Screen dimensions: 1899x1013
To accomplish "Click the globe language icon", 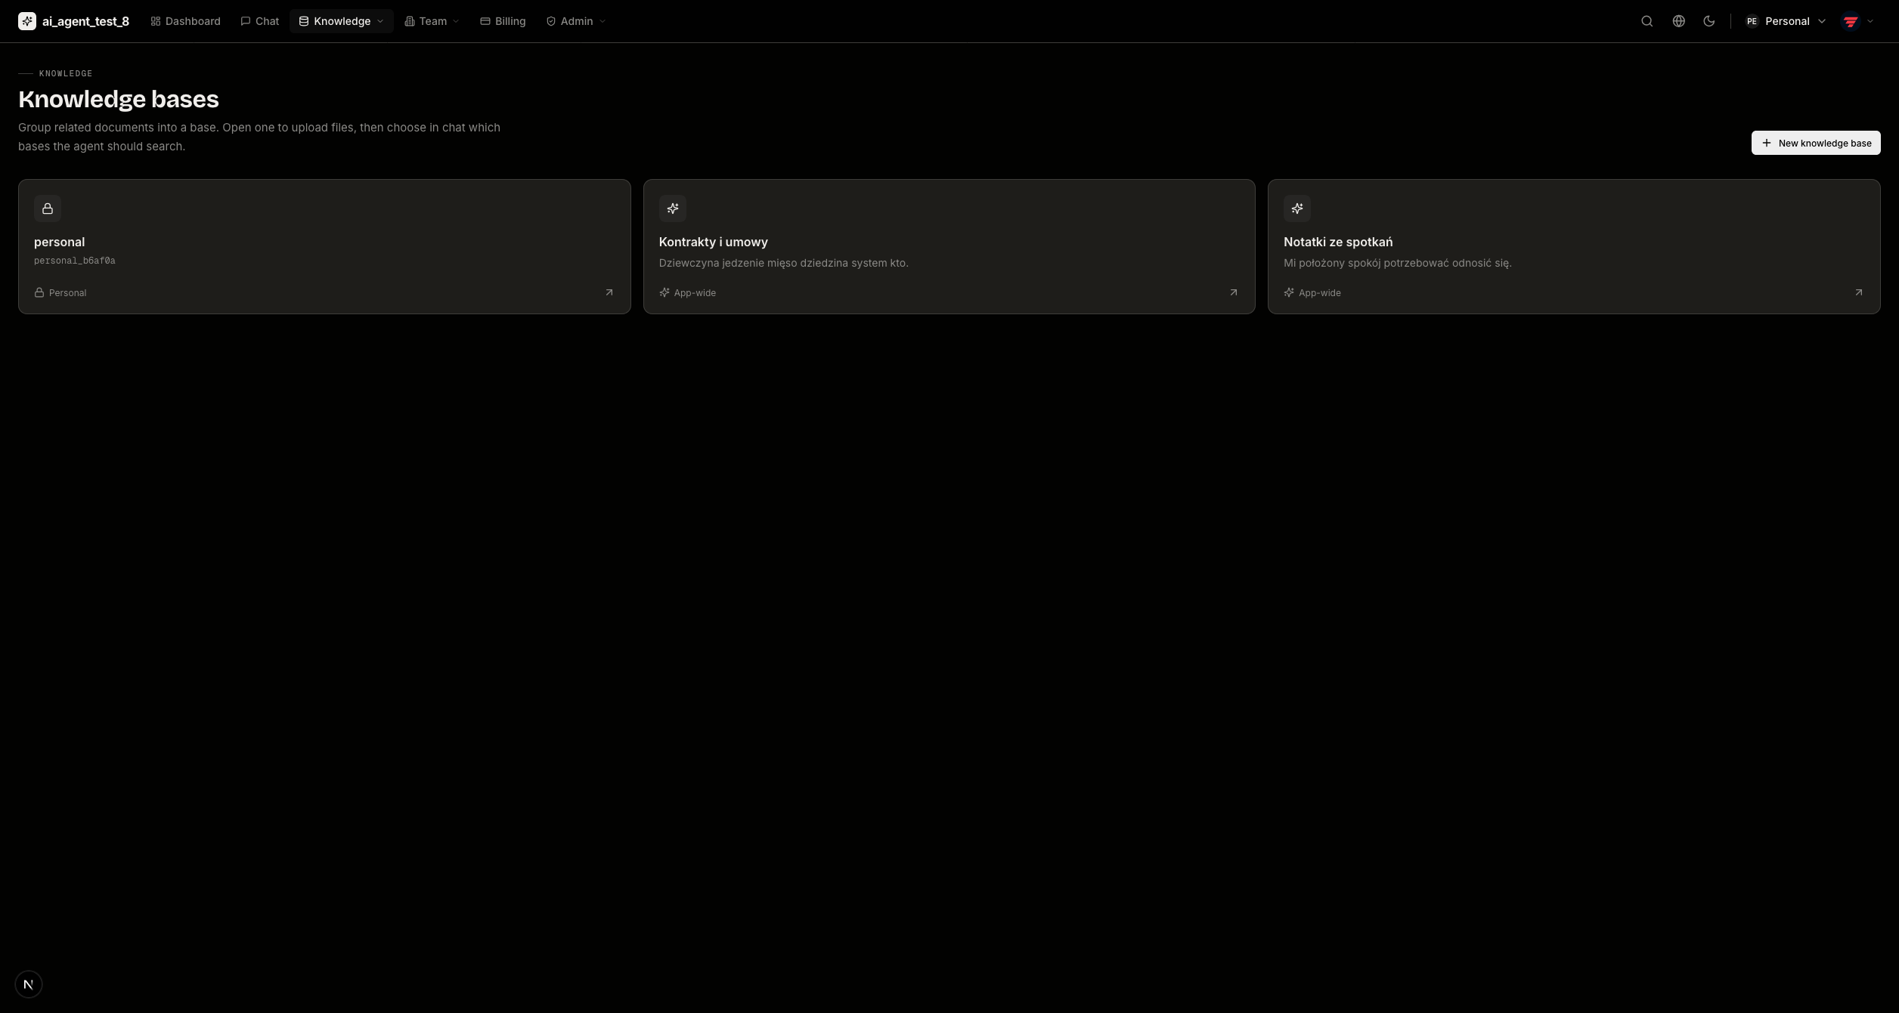I will click(1678, 21).
